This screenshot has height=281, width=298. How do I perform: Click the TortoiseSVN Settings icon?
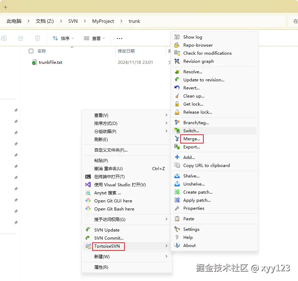tap(177, 229)
